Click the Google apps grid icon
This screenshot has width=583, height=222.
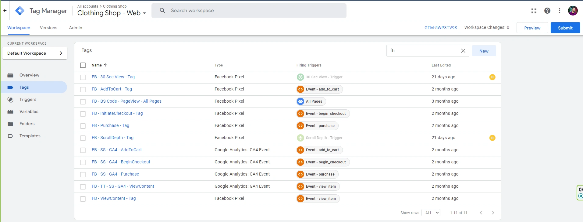[x=534, y=11]
